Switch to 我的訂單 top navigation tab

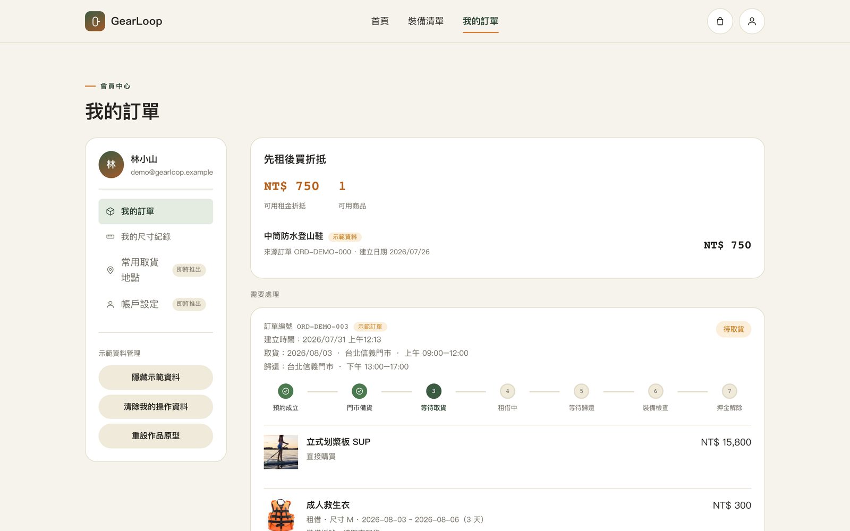[480, 21]
